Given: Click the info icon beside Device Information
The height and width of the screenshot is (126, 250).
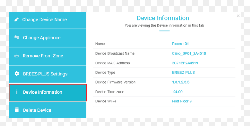Looking at the screenshot, I should pos(17,92).
